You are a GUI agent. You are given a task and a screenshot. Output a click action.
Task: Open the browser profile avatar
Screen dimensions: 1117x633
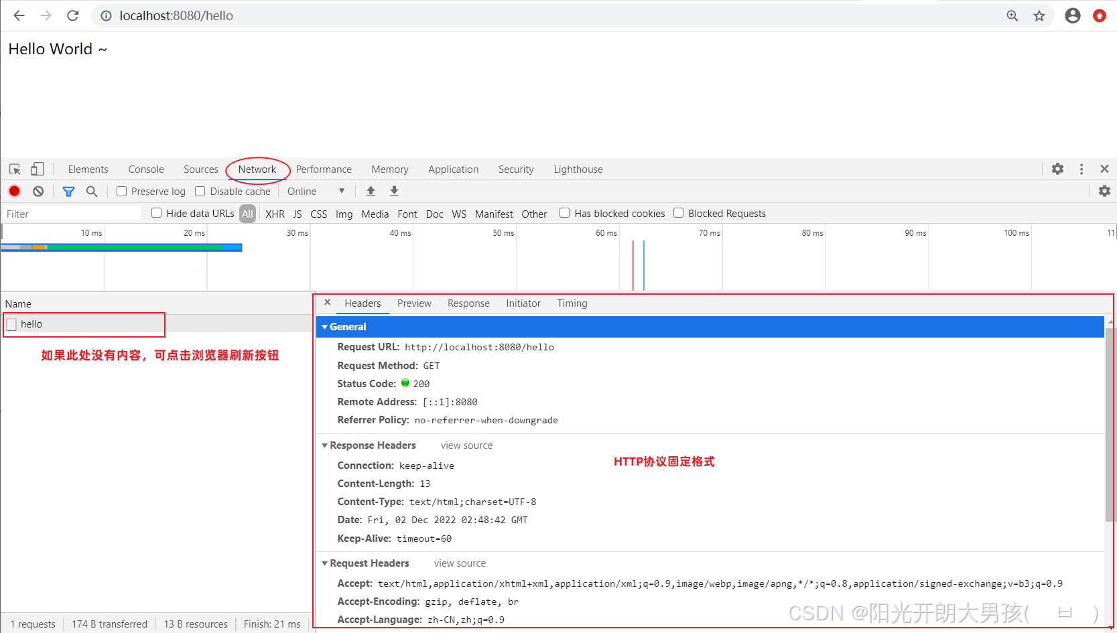[x=1073, y=15]
